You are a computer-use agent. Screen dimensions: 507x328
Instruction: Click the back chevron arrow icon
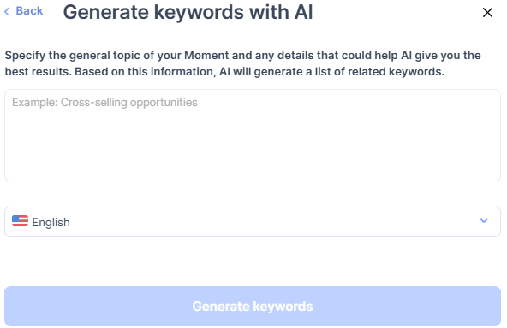click(7, 12)
